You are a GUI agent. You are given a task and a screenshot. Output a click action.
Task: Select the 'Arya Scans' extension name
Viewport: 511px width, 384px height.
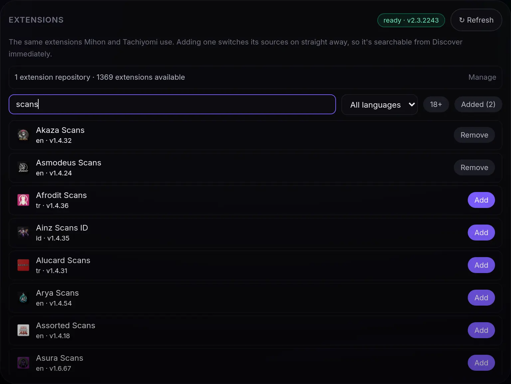tap(57, 293)
